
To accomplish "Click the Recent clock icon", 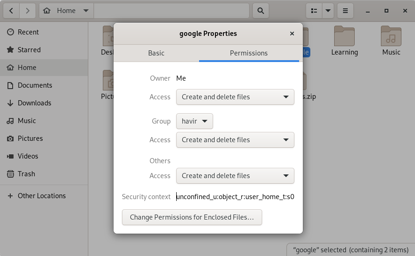I will coord(10,32).
